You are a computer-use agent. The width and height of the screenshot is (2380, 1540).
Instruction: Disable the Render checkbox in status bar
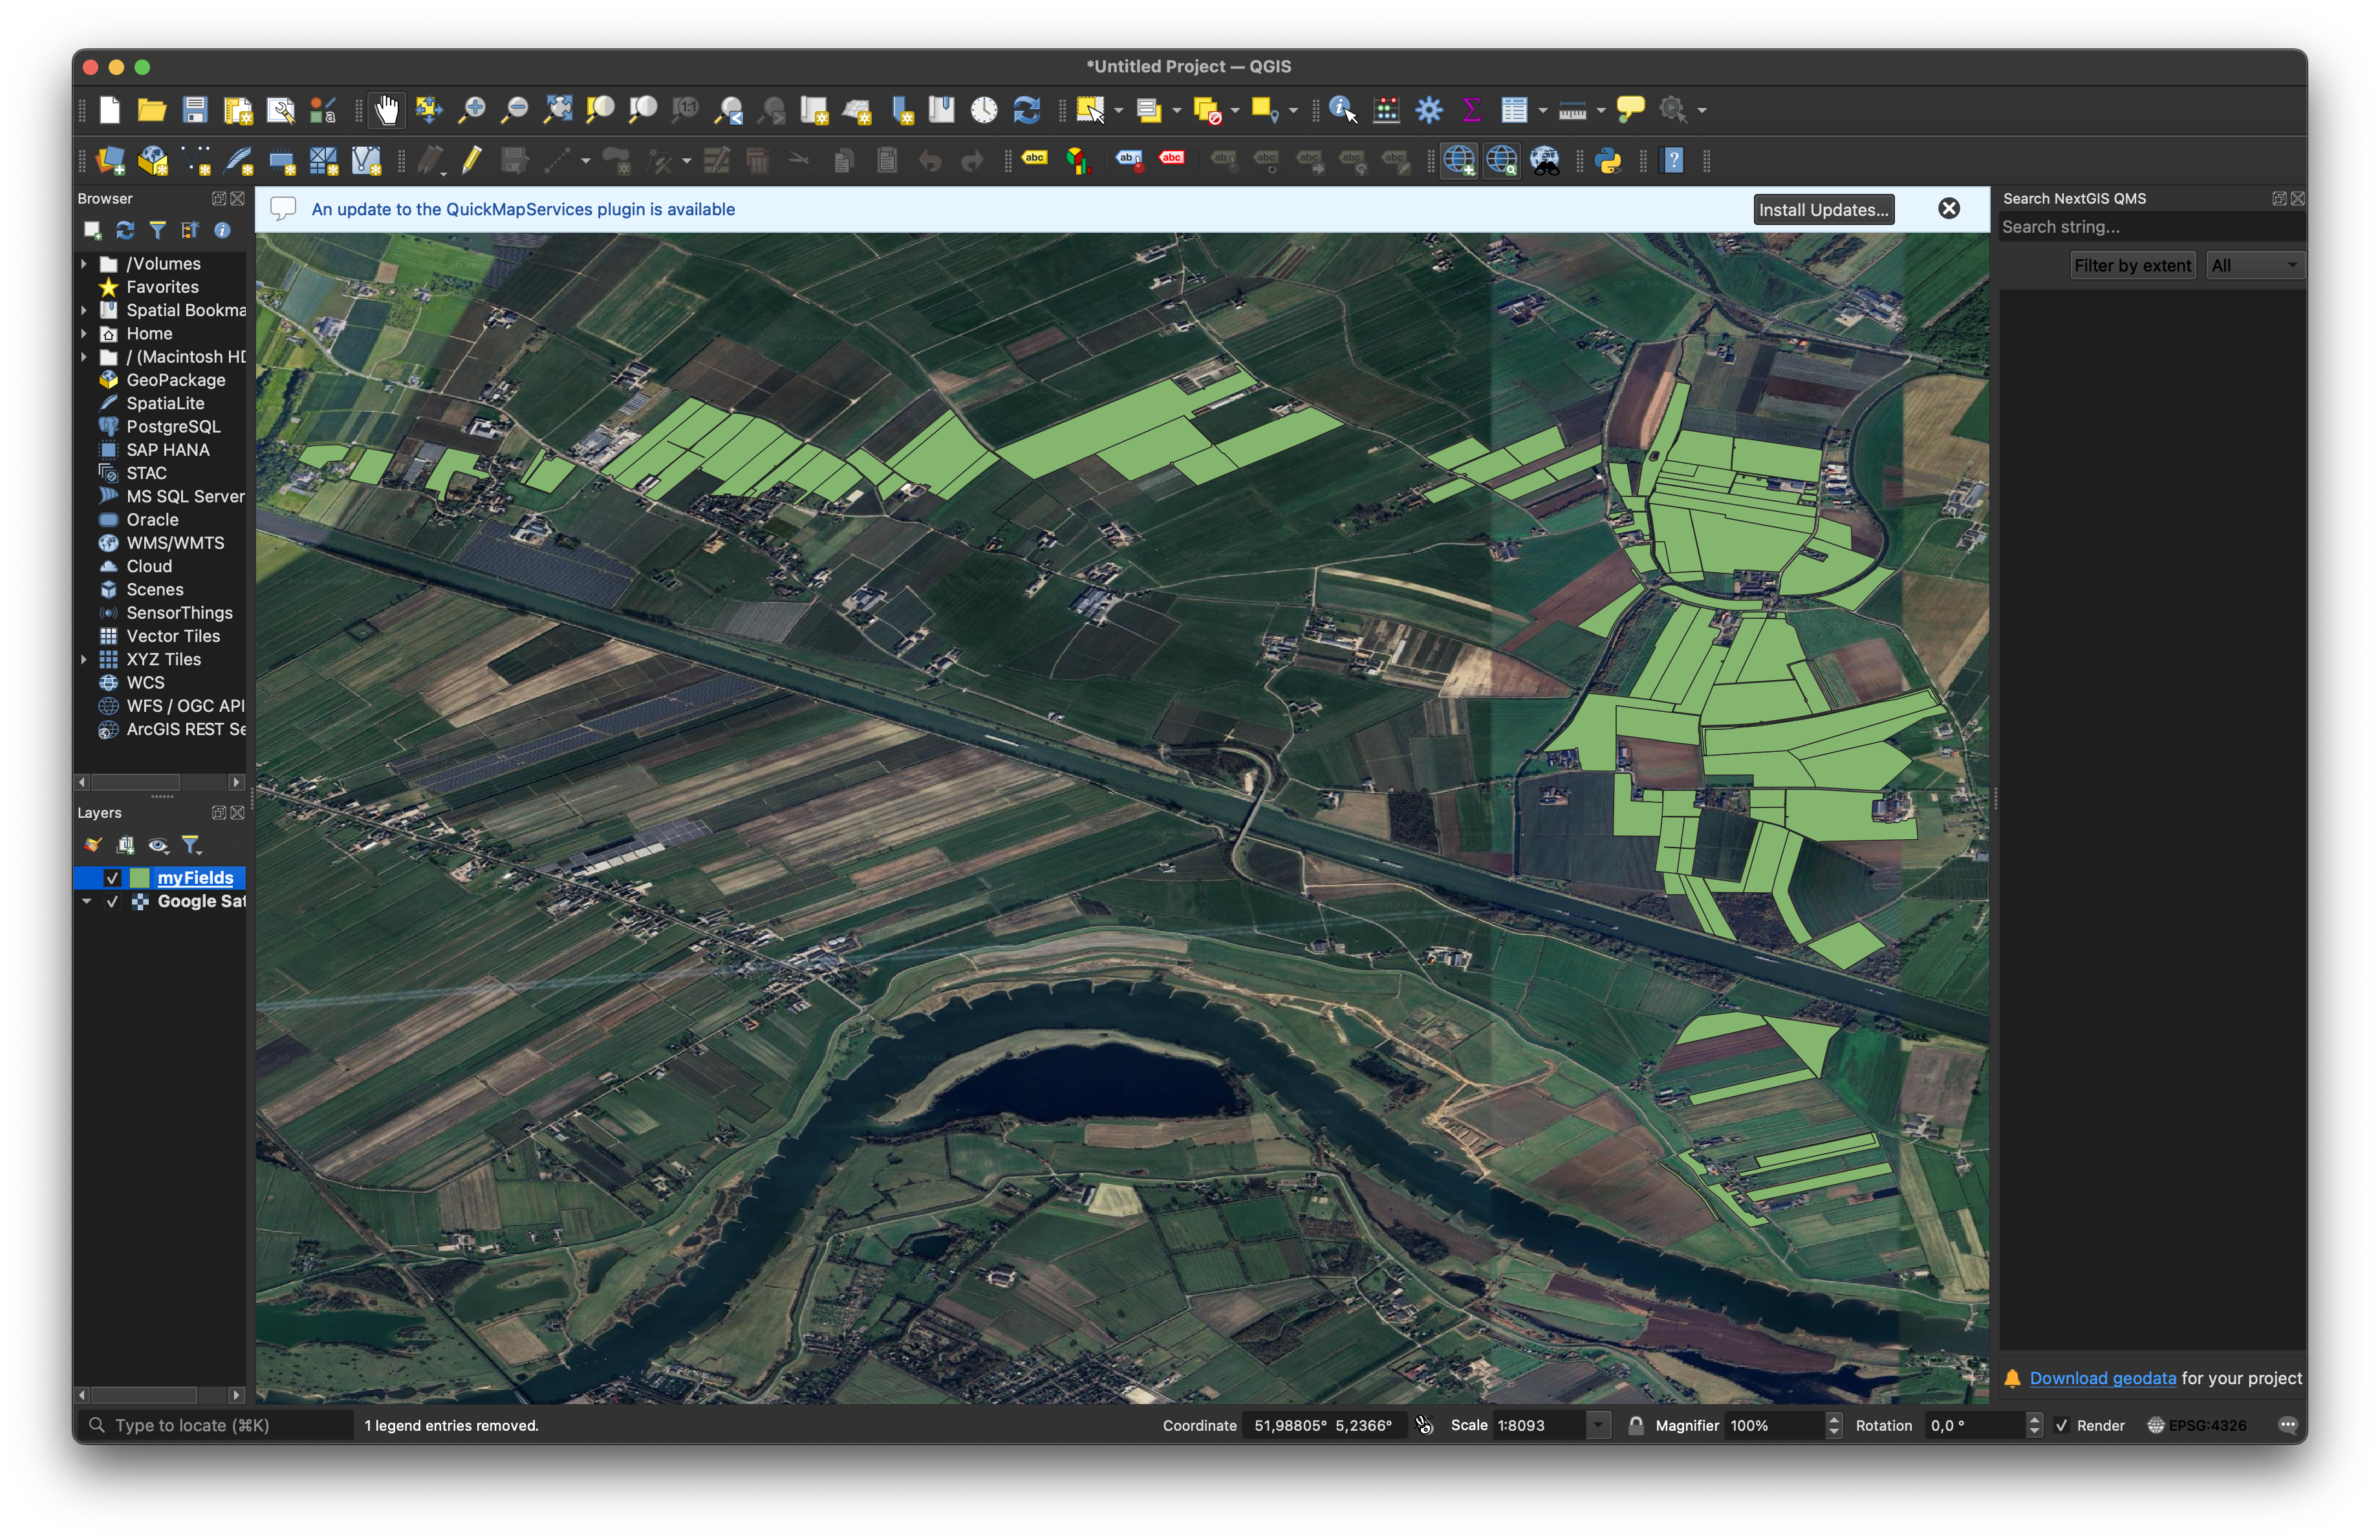(2062, 1425)
